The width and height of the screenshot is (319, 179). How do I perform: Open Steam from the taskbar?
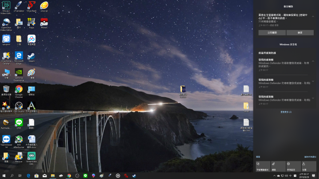click(134, 176)
